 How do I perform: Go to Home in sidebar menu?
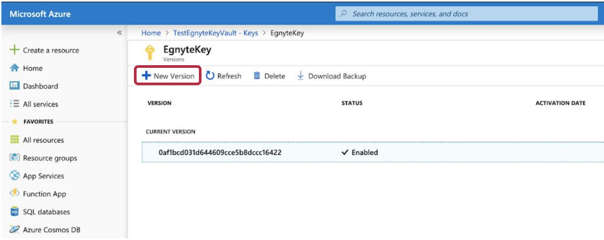tap(33, 68)
